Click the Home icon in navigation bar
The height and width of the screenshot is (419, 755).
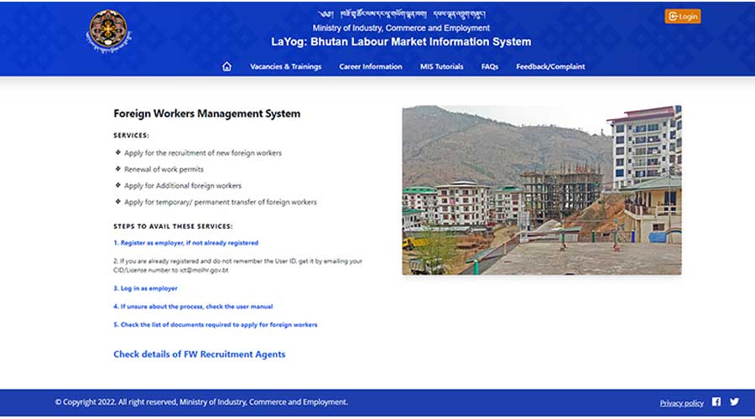coord(226,67)
